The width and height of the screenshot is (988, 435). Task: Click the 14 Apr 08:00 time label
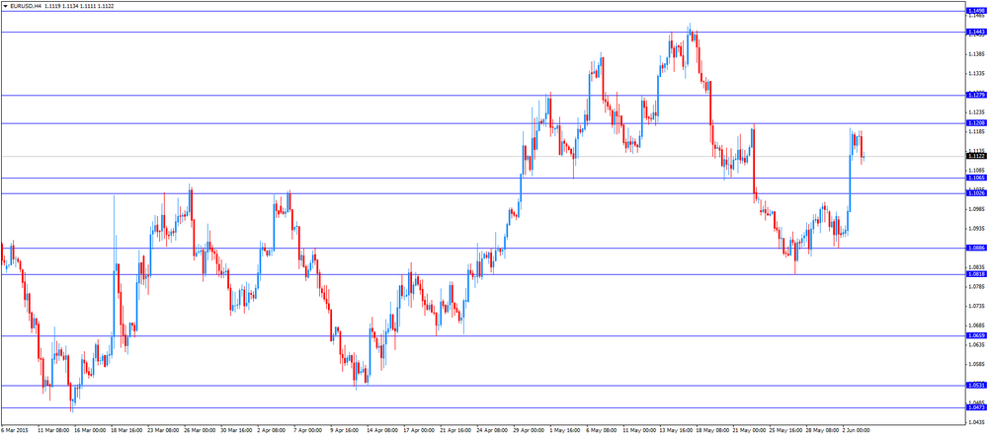[382, 430]
